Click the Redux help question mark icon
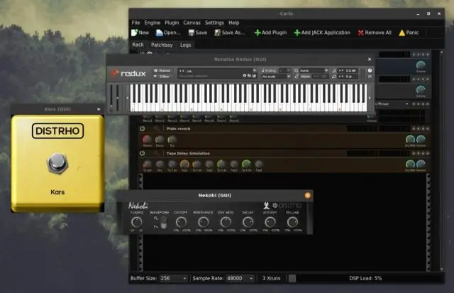Viewport: 454px width, 293px height. 370,71
